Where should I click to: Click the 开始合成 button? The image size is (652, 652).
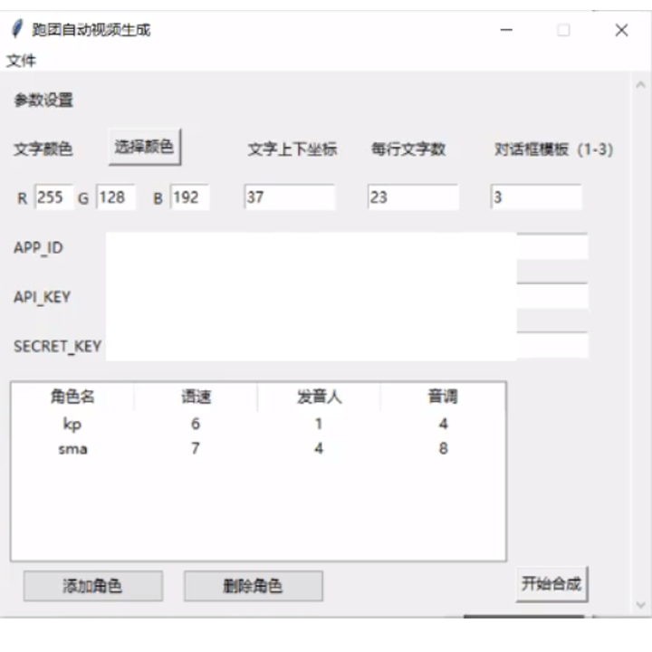click(x=551, y=584)
